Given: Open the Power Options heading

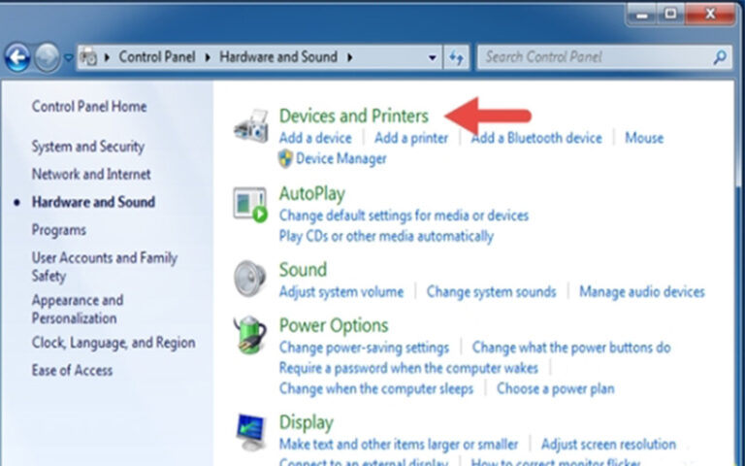Looking at the screenshot, I should tap(334, 325).
